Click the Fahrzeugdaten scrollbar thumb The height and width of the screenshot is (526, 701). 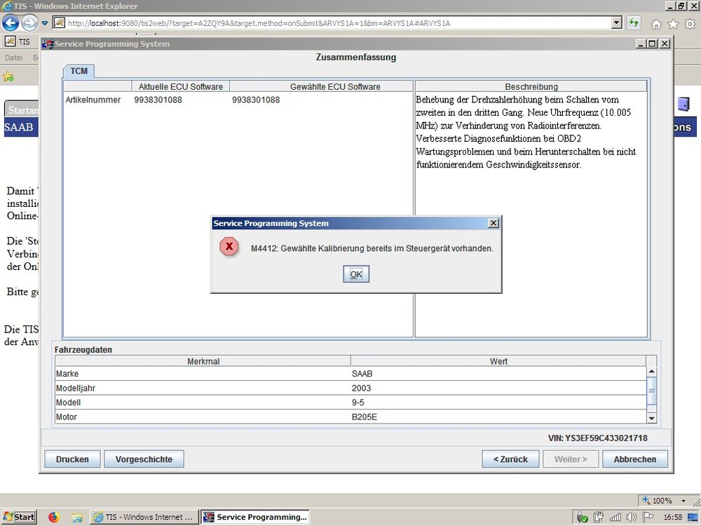tap(651, 391)
